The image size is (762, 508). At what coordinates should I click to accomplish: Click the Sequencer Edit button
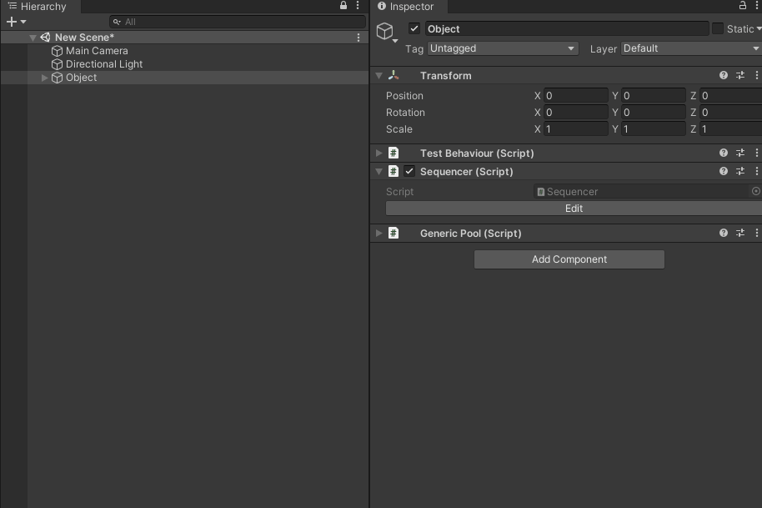(x=574, y=209)
